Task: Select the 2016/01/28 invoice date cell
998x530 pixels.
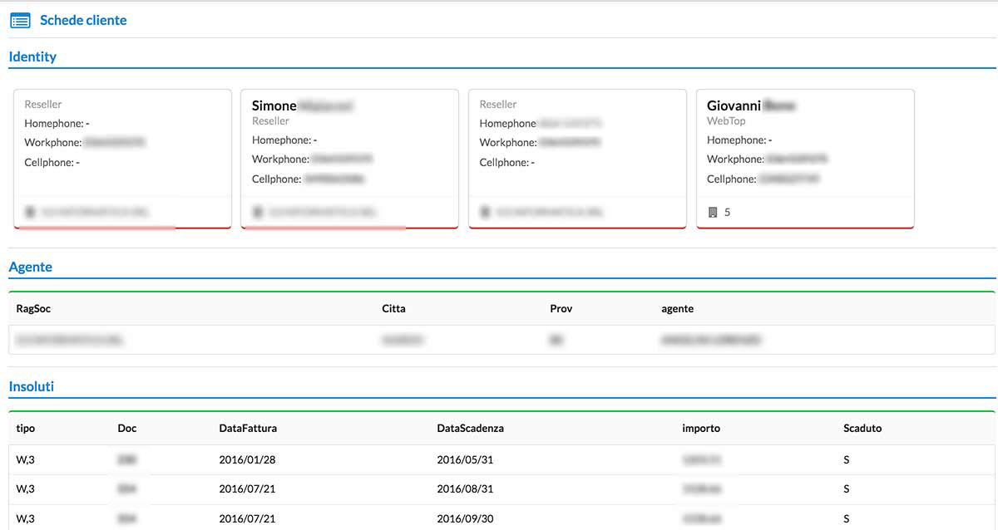Action: coord(247,459)
